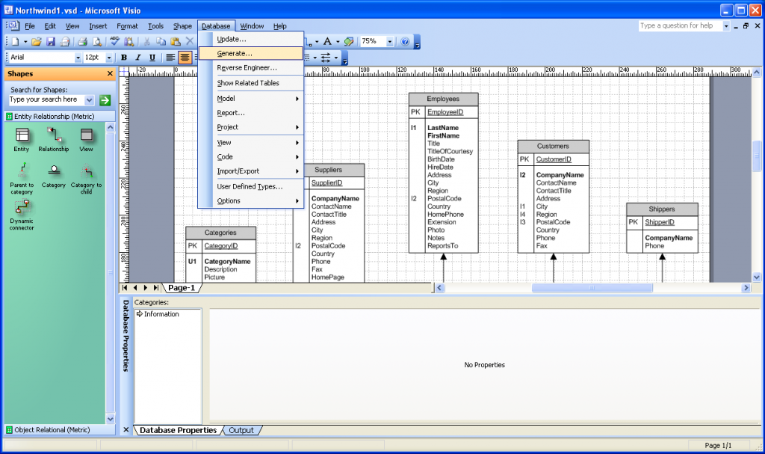Open Print Preview icon

click(97, 42)
